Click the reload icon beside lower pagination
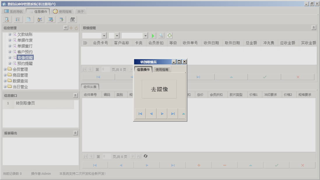 click(145, 156)
